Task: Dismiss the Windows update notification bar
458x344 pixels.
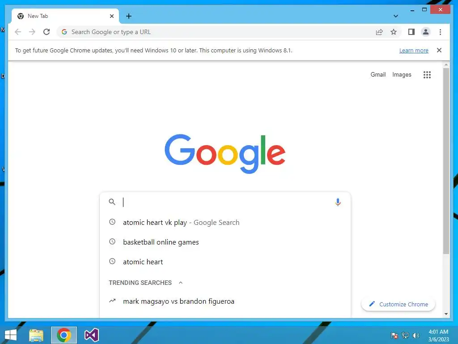Action: point(439,50)
